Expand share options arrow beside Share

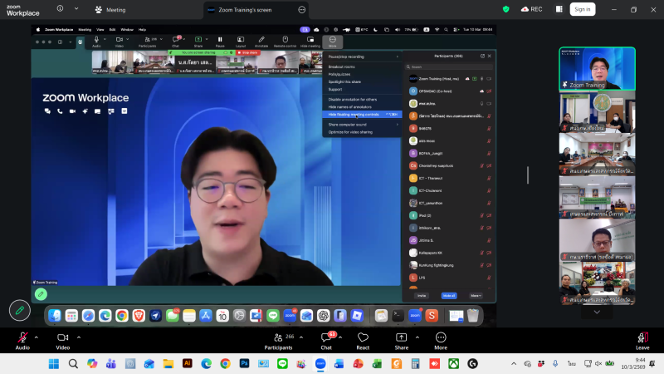pyautogui.click(x=415, y=337)
